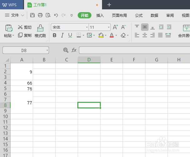
Task: Apply cell borders icon
Action: (79, 35)
